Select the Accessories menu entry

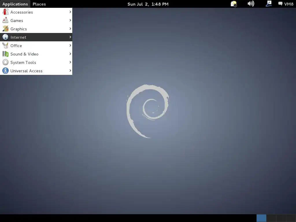(36, 12)
